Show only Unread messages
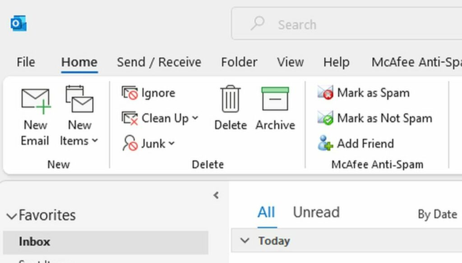This screenshot has width=462, height=263. click(x=316, y=212)
